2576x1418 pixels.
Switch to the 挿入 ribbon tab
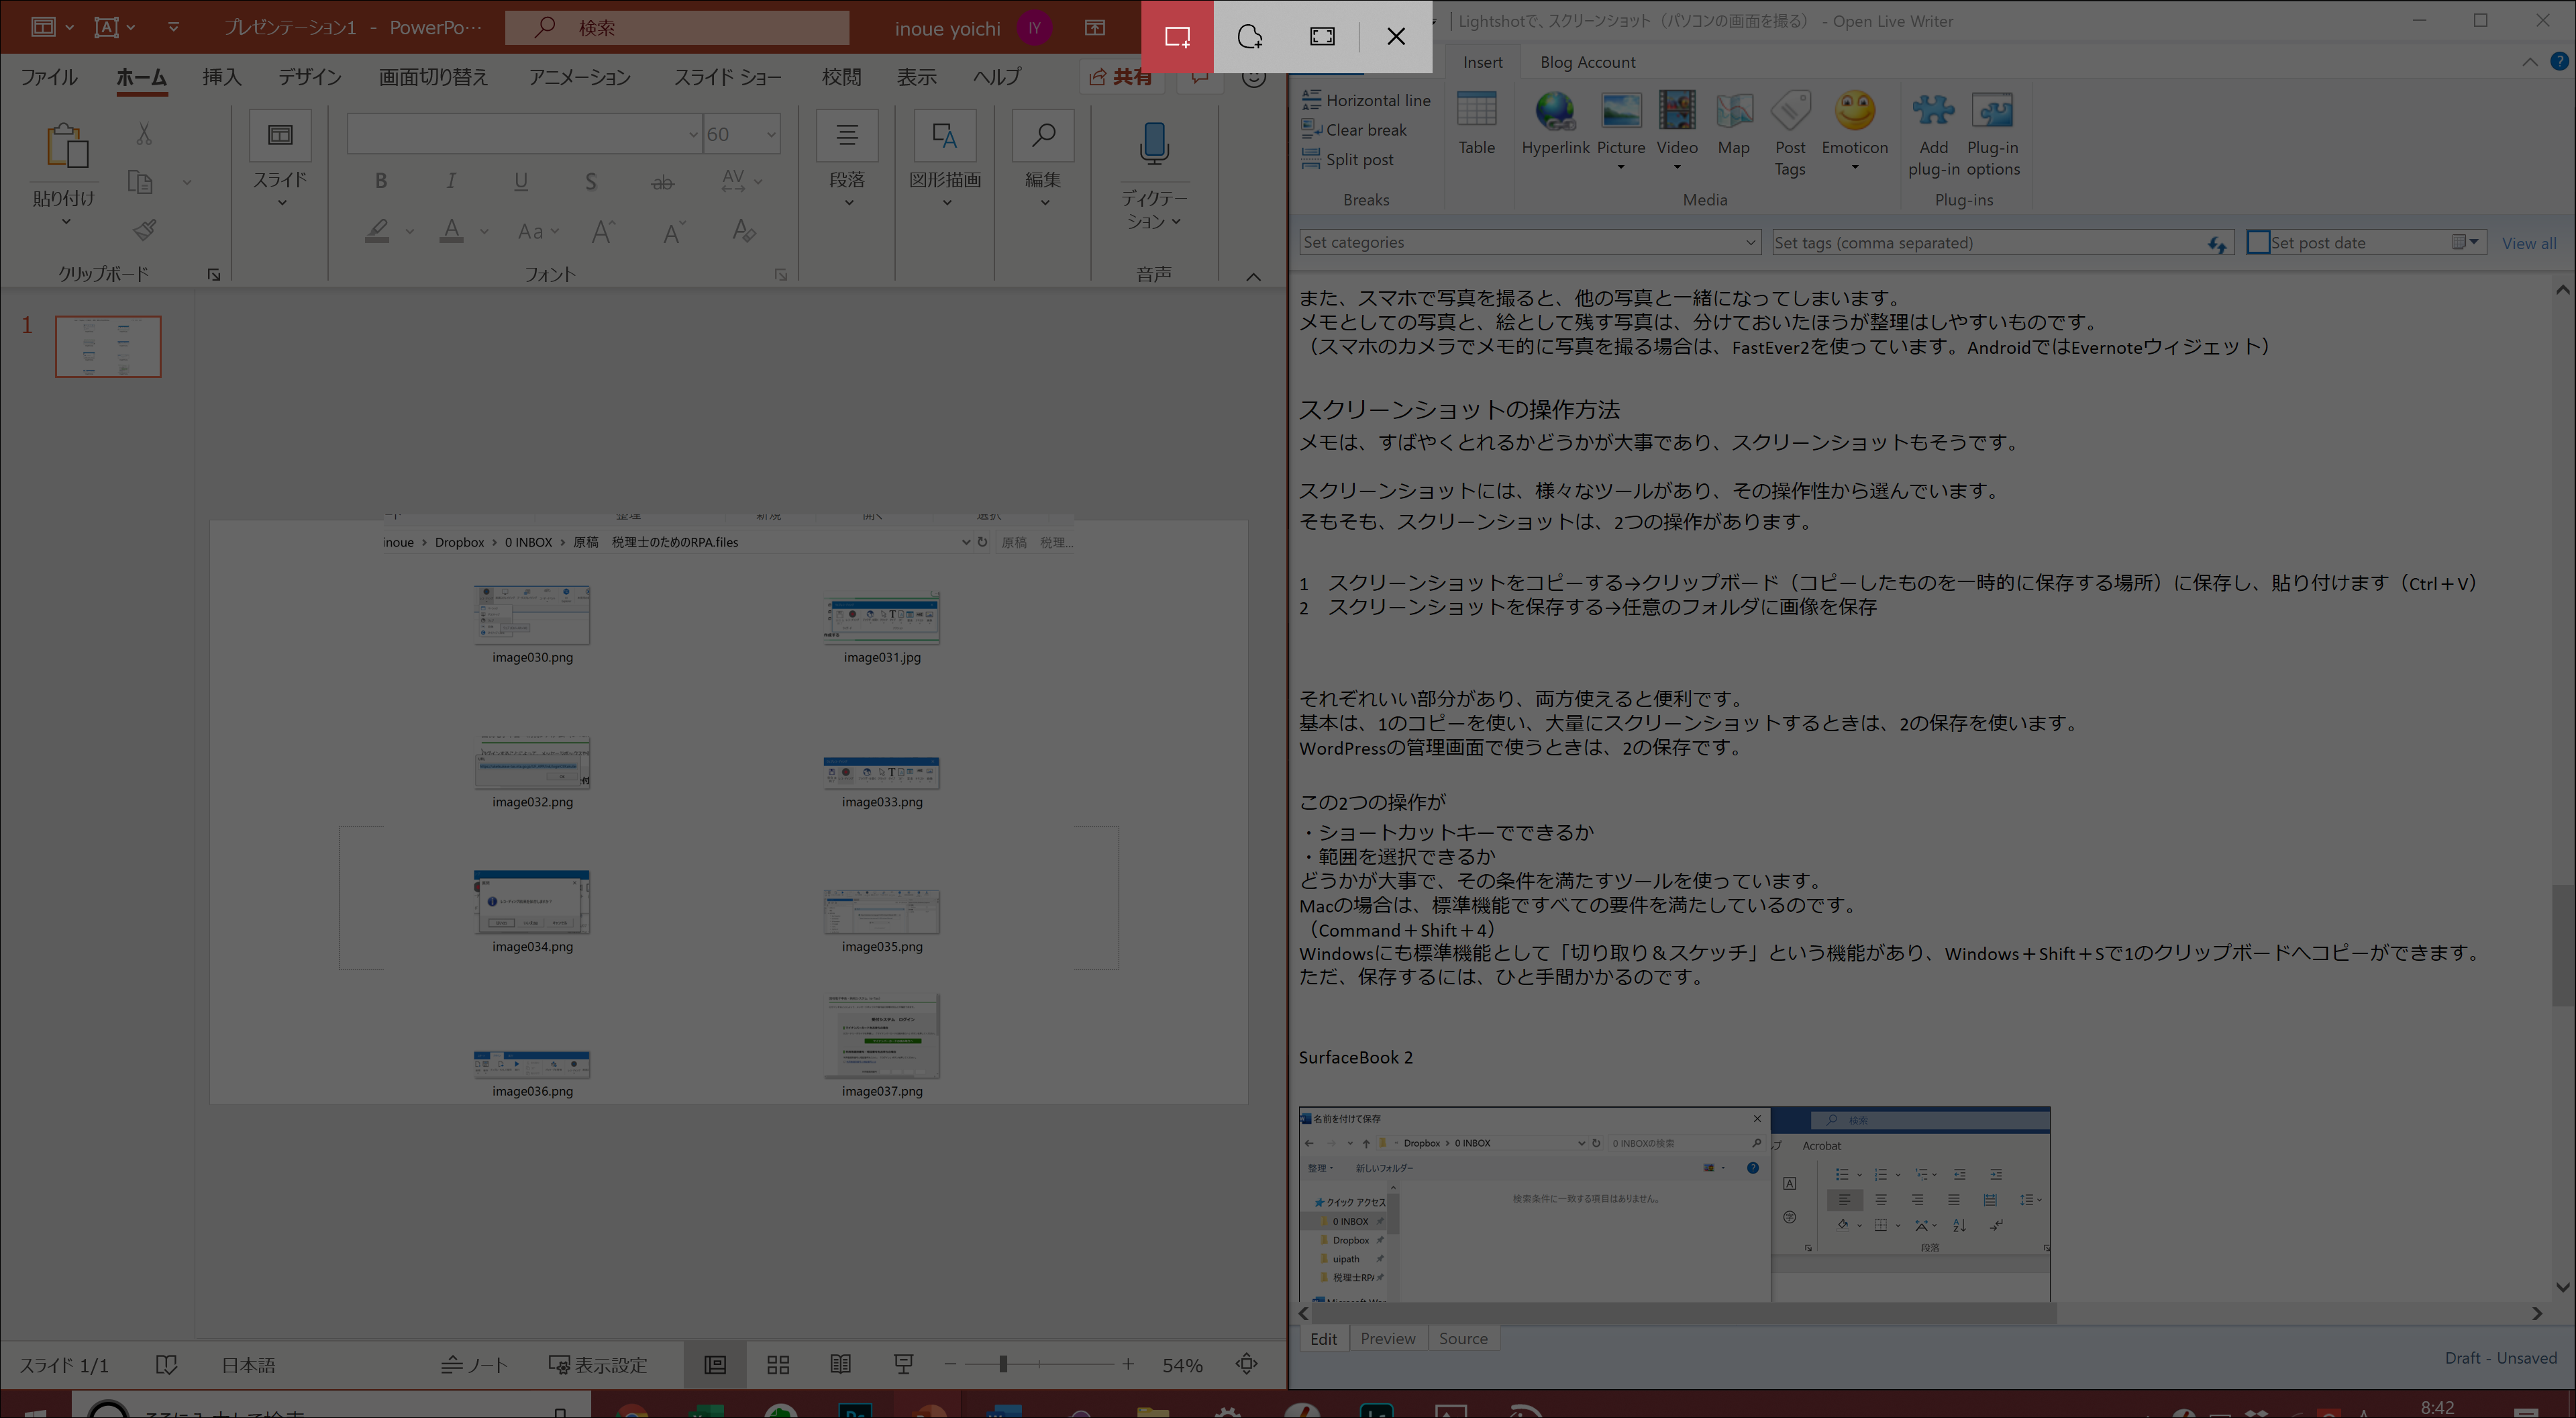(x=222, y=77)
